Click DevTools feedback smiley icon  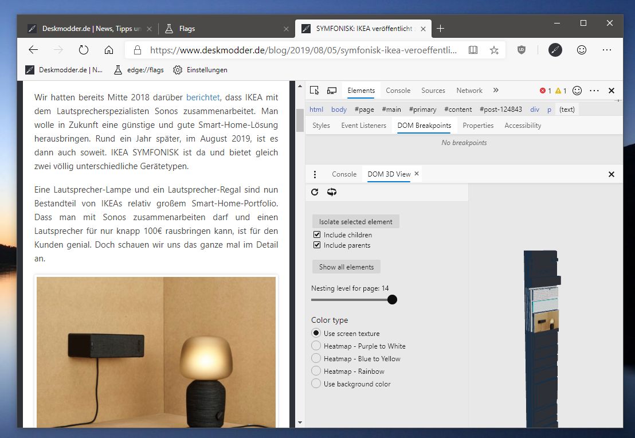tap(577, 91)
